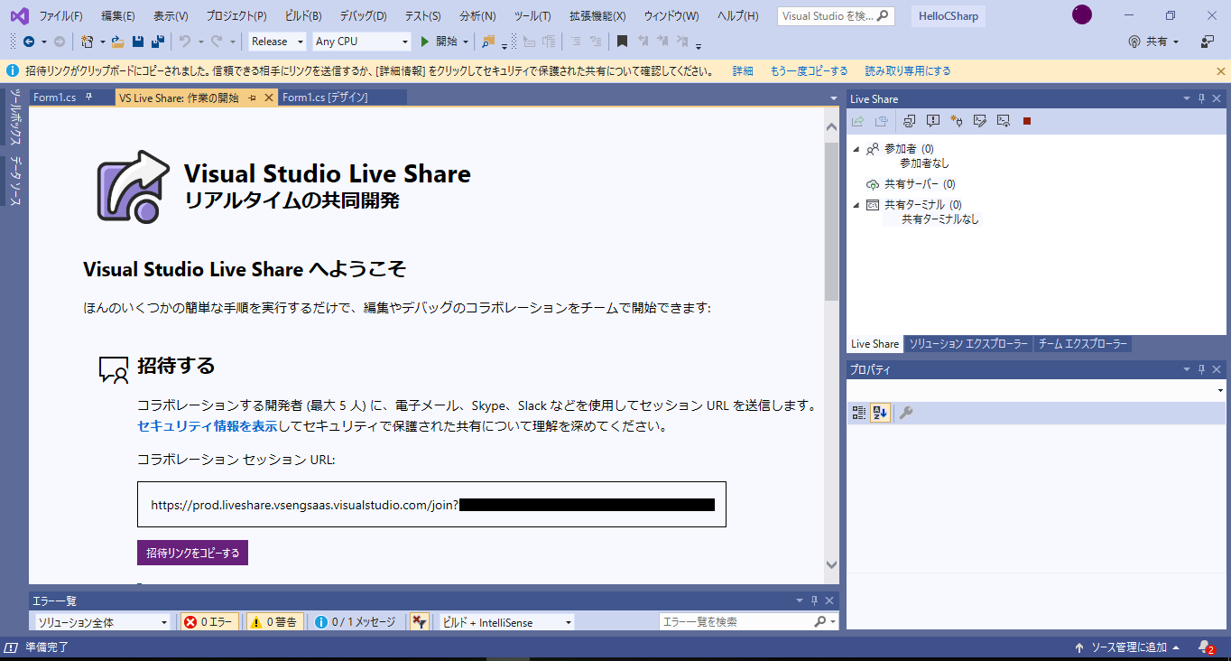Viewport: 1231px width, 661px height.
Task: Click the feedback icon at top right
Action: 1208,42
